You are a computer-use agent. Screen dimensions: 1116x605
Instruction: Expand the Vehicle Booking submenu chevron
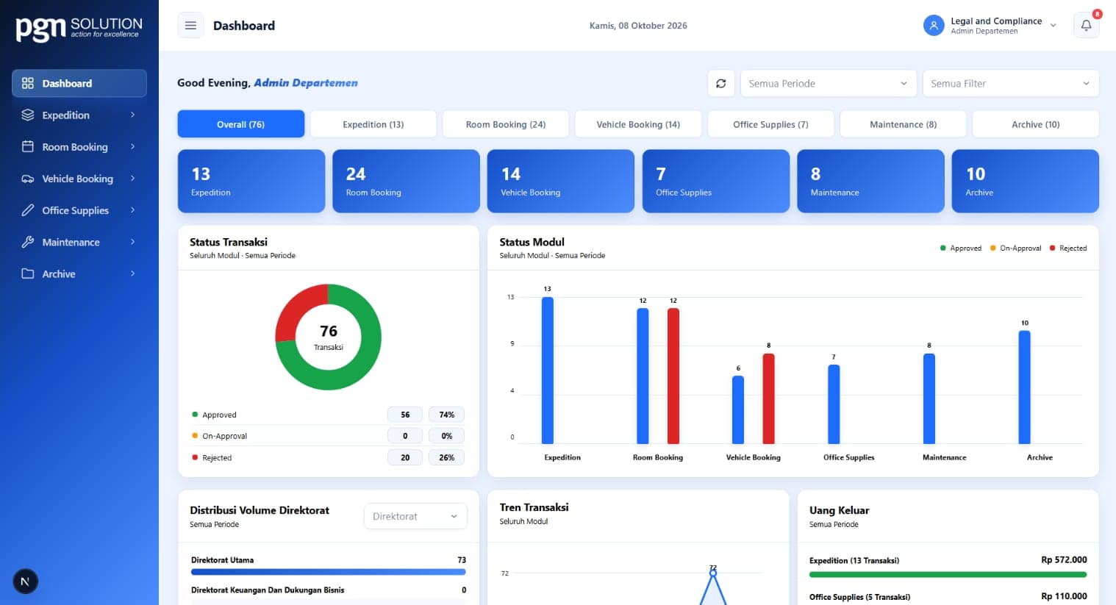tap(133, 178)
